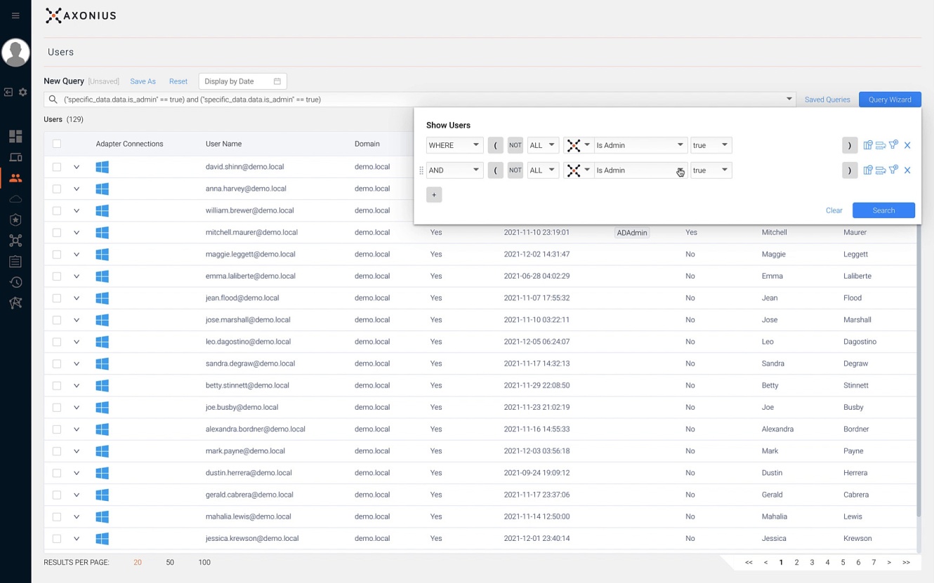Tick the select-all checkbox in table header
The image size is (934, 583).
[x=57, y=144]
